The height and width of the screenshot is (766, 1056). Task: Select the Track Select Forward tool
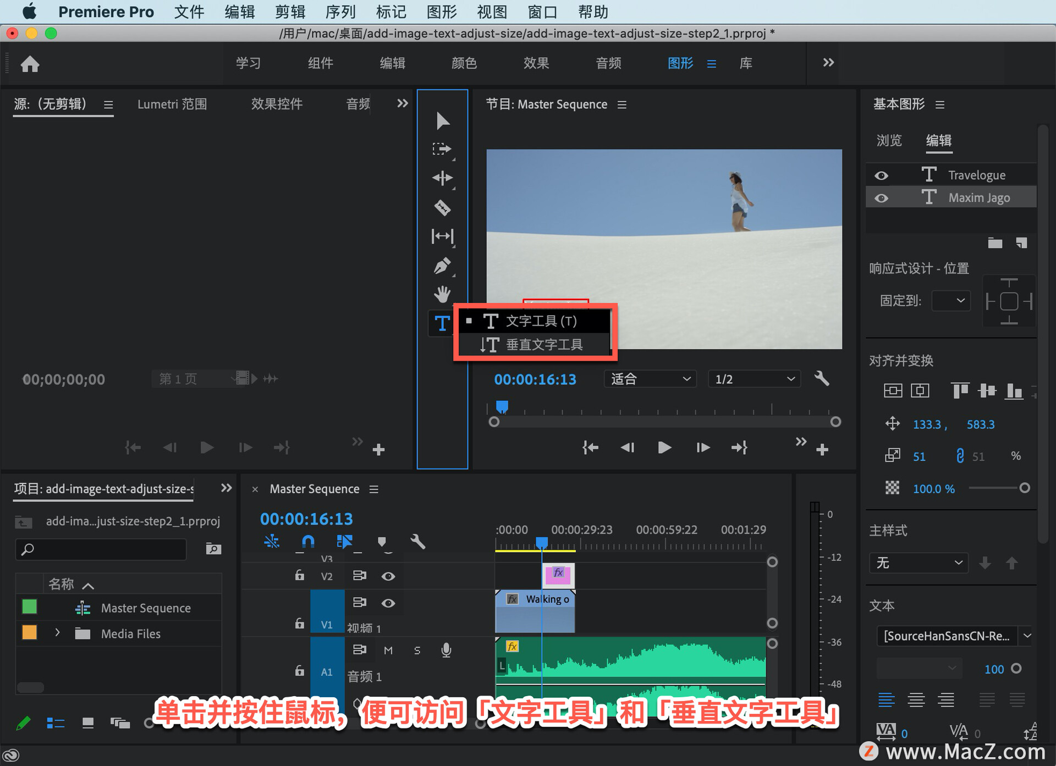pos(442,148)
